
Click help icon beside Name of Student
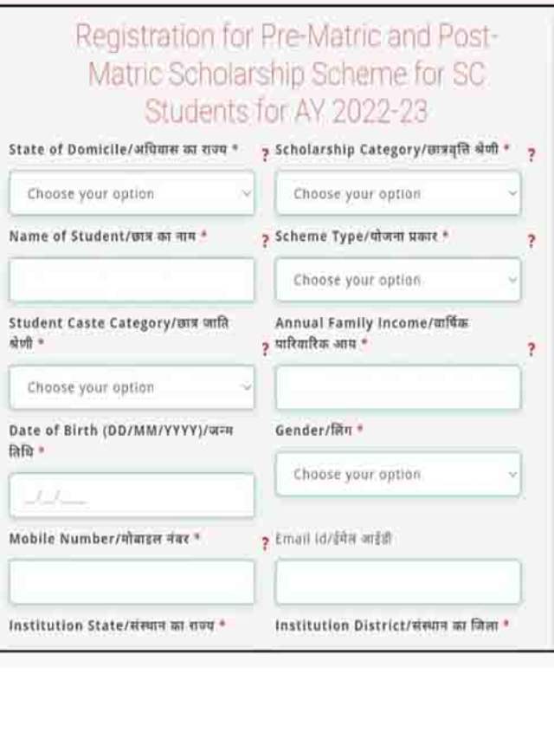coord(265,241)
